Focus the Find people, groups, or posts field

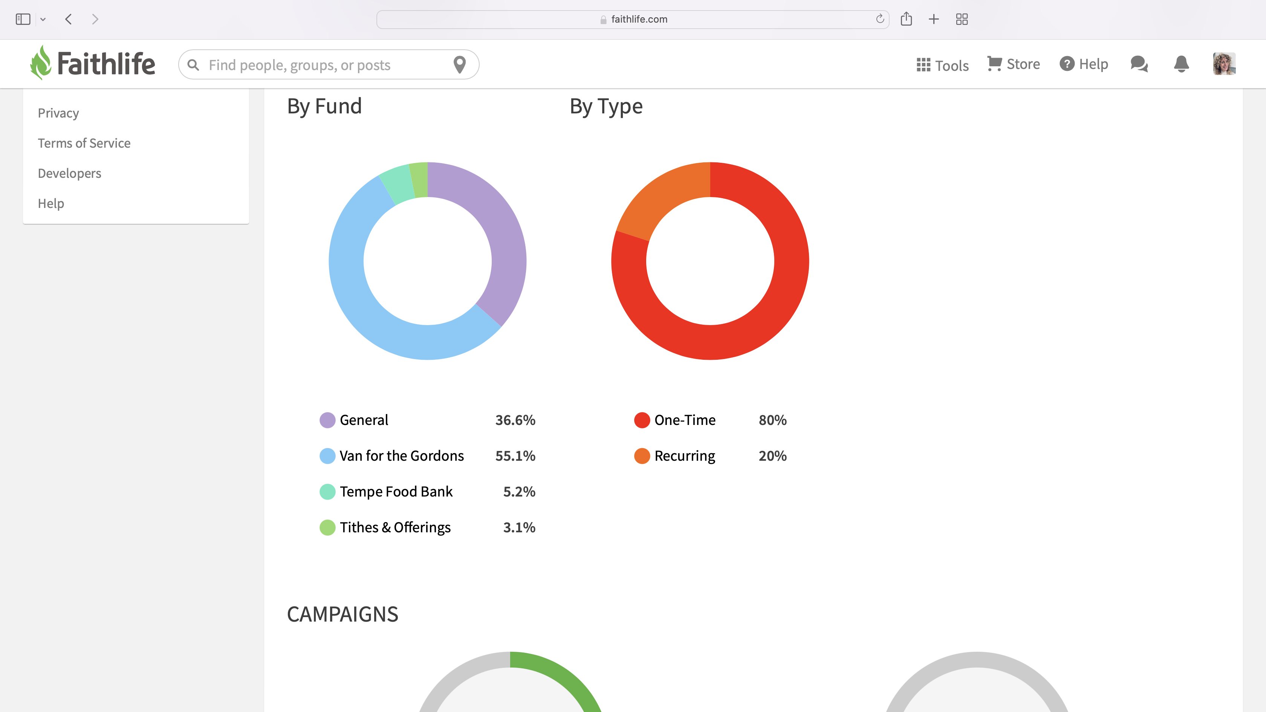point(328,64)
